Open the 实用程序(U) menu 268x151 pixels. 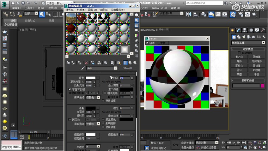tap(117, 10)
